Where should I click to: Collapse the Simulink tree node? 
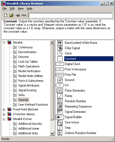pos(4,42)
